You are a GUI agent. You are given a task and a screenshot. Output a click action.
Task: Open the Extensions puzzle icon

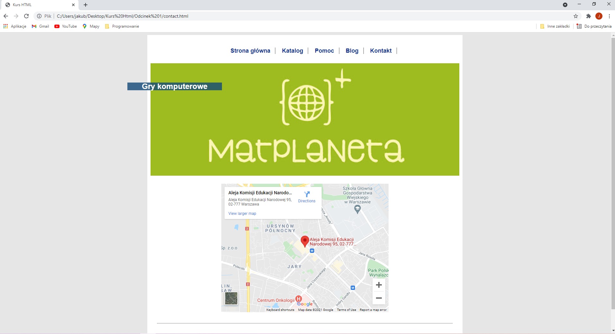[589, 16]
